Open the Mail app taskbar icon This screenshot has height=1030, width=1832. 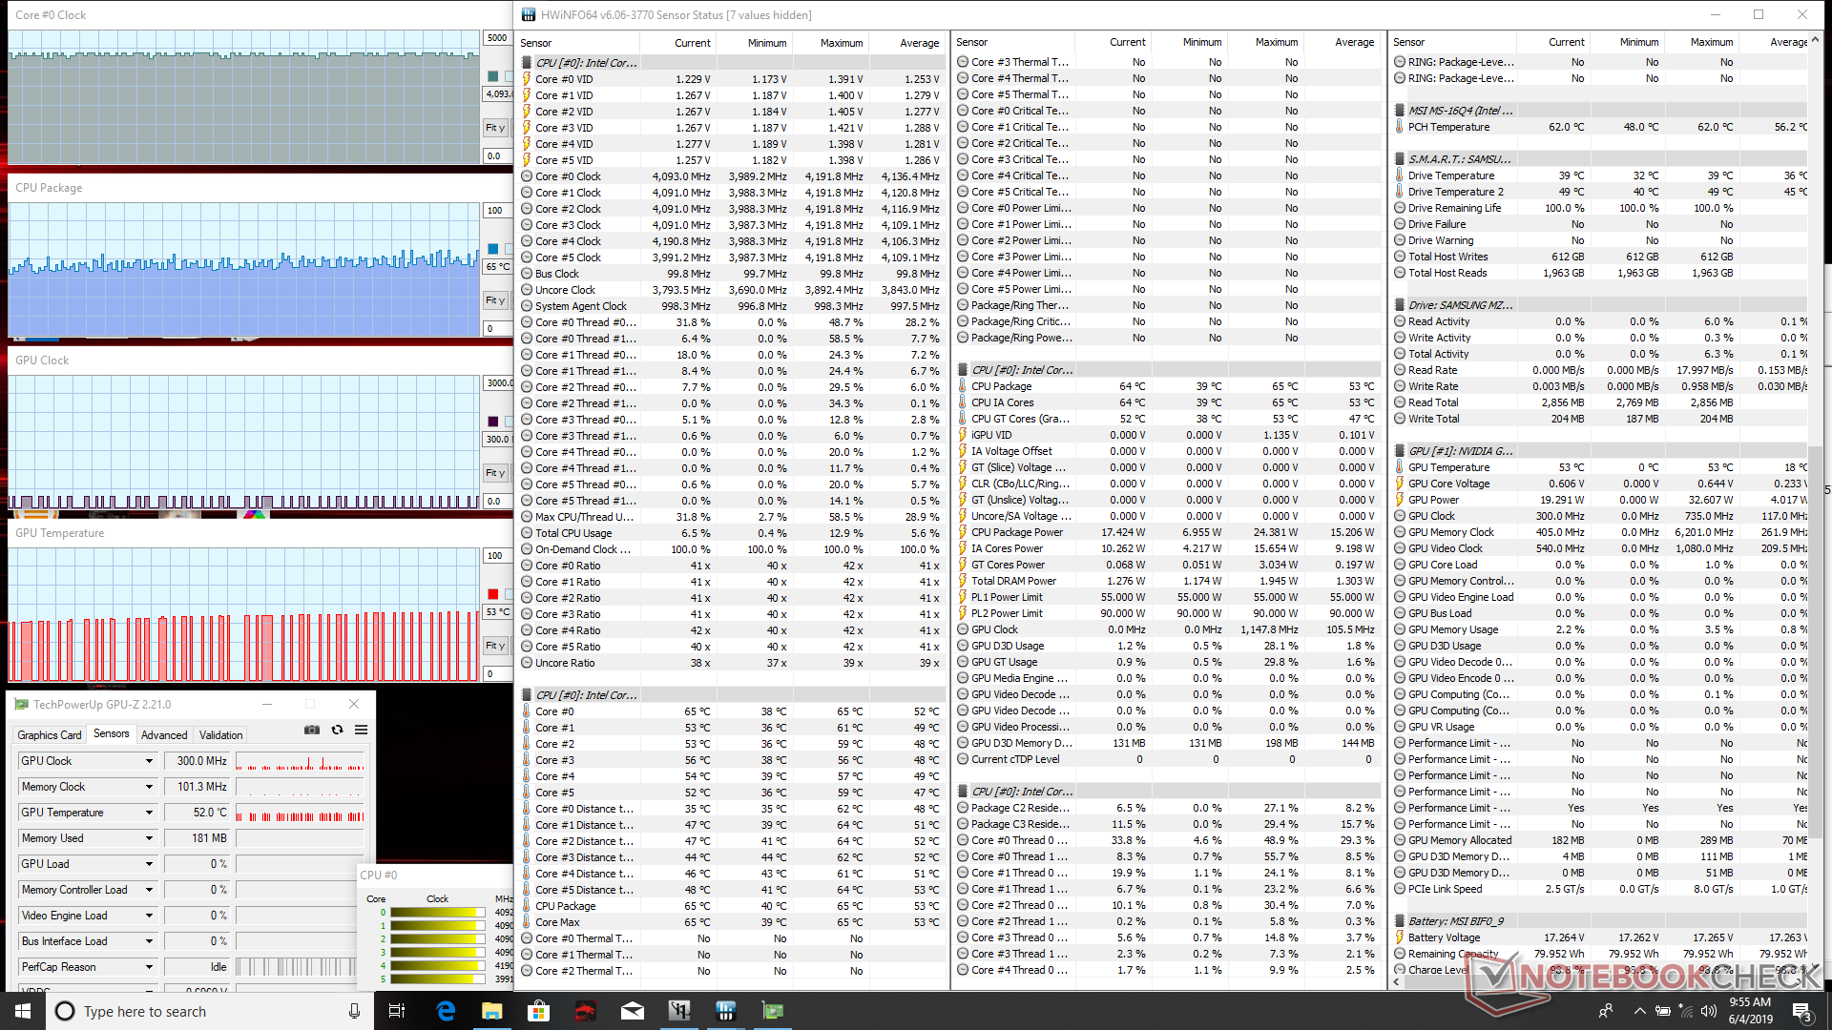click(632, 1011)
